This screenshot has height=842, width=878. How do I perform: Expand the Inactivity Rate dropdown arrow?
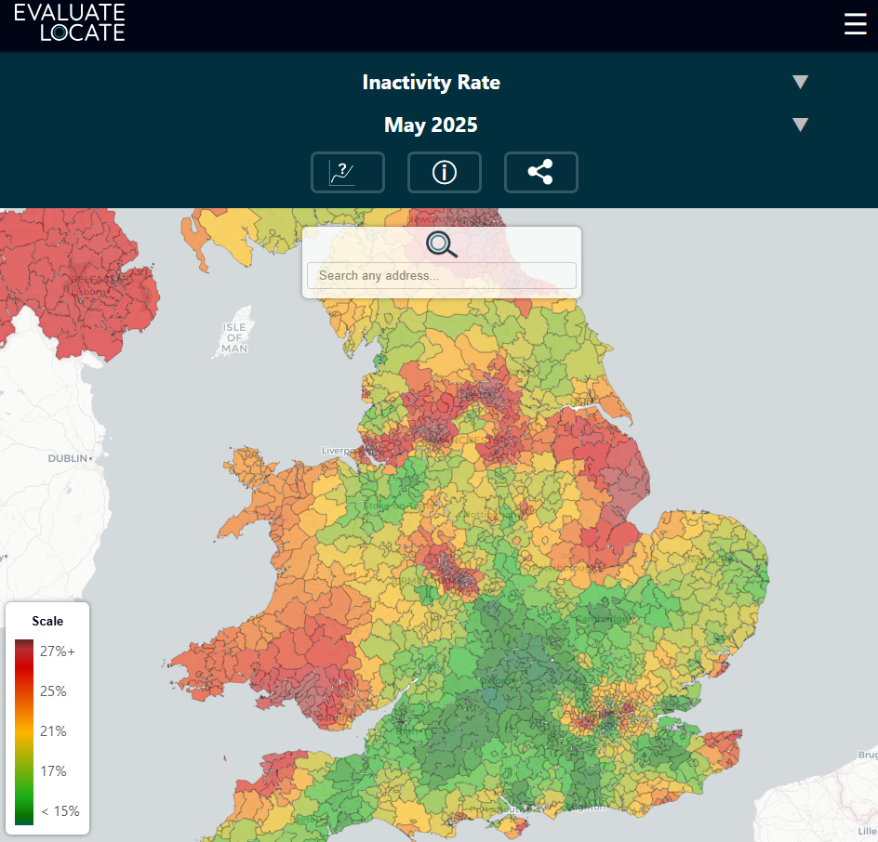point(800,83)
